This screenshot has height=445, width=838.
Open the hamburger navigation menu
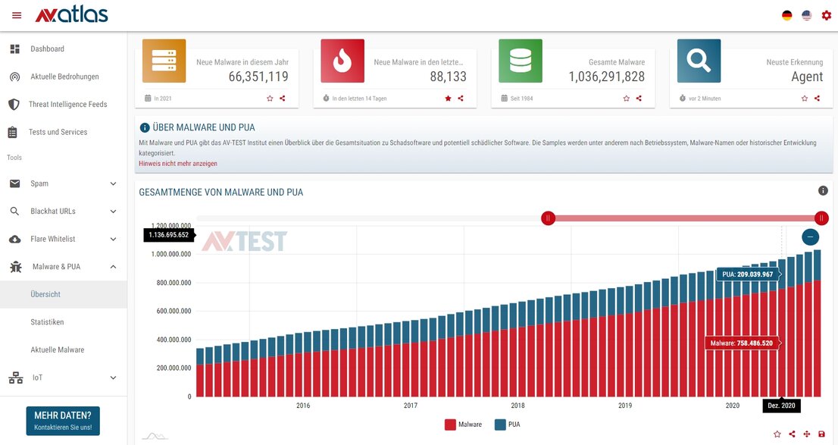16,14
